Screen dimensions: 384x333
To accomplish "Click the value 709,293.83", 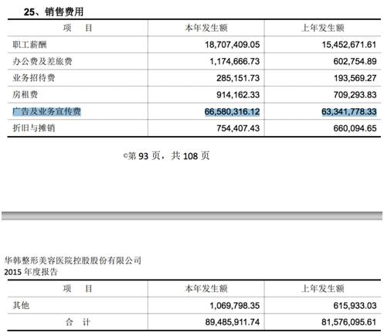I will [x=355, y=95].
